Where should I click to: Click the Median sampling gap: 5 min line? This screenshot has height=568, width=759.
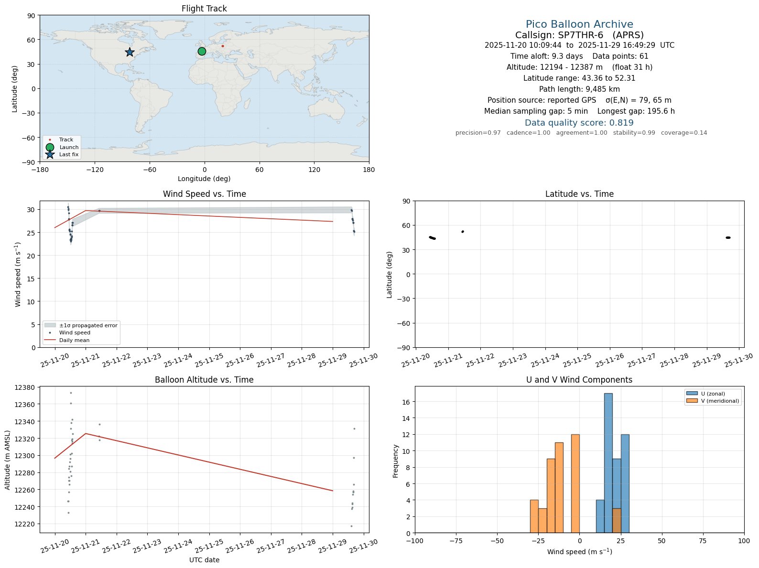579,111
